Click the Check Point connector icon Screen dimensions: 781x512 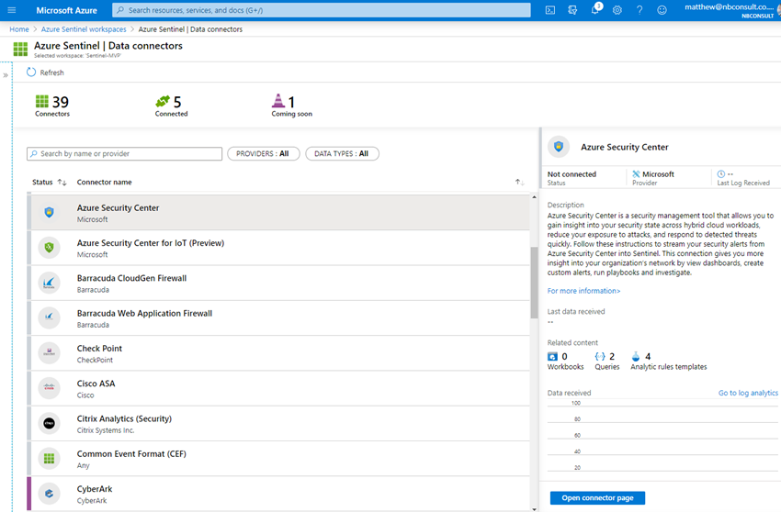pos(49,352)
